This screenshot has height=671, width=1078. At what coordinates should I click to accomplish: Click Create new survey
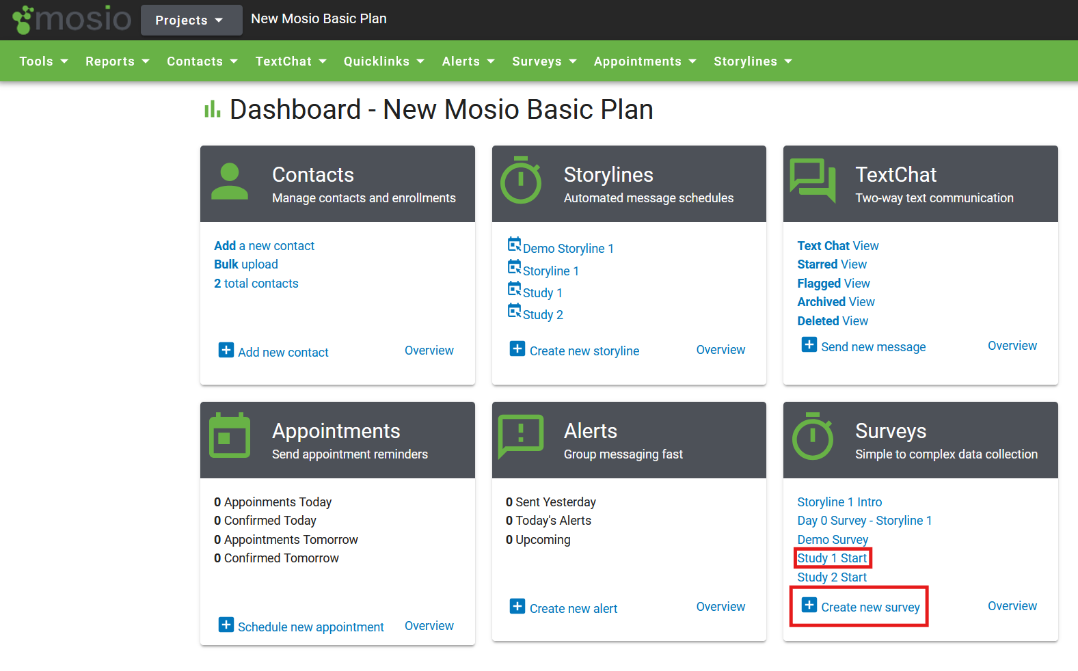870,607
